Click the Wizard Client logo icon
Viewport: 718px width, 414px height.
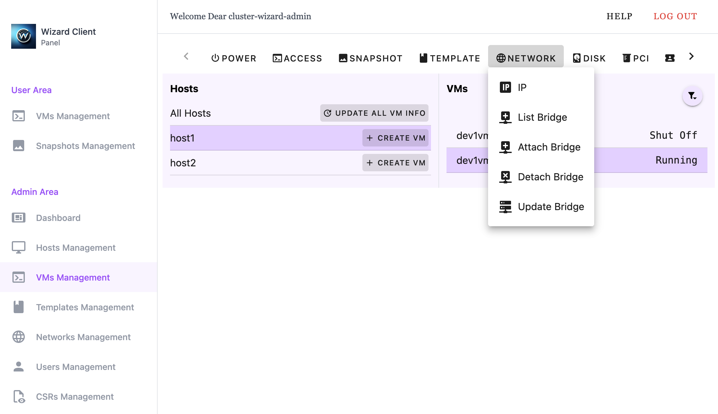(x=24, y=36)
